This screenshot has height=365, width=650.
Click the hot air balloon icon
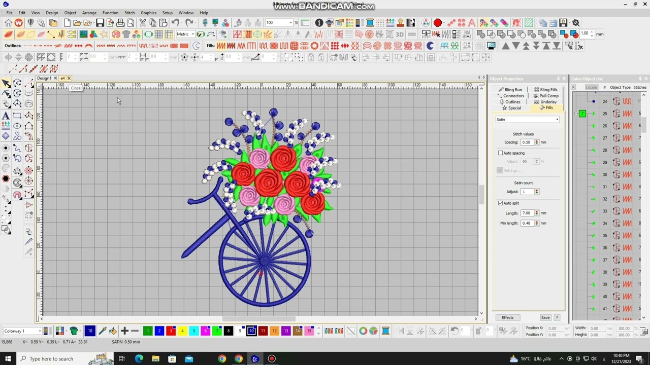pos(30,22)
